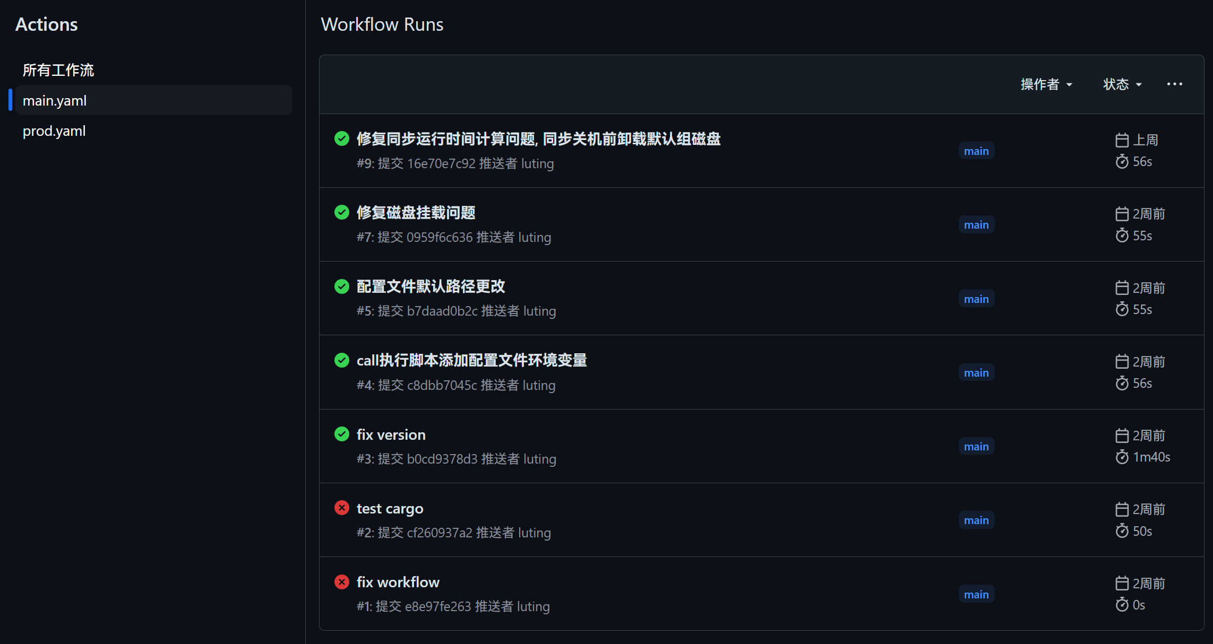1213x644 pixels.
Task: Expand the 操作者 actor filter dropdown
Action: coord(1046,84)
